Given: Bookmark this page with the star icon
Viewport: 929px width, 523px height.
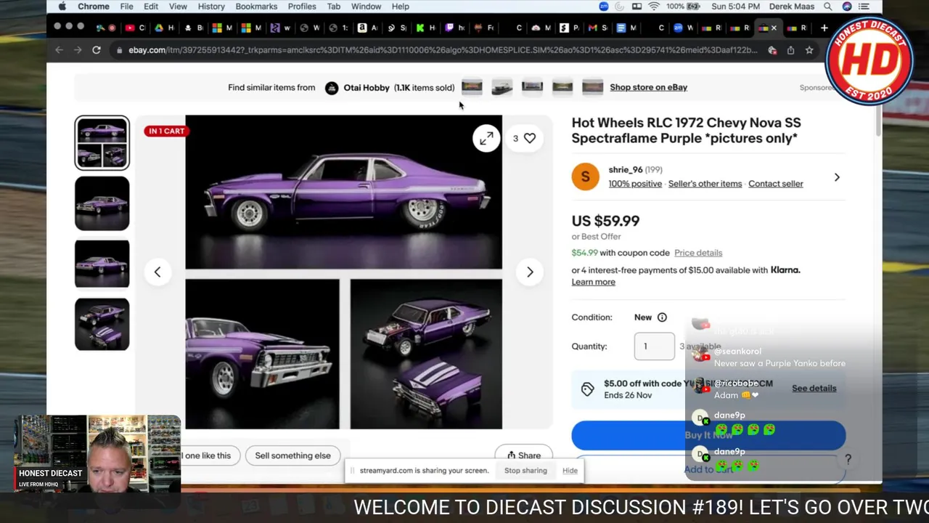Looking at the screenshot, I should tap(809, 50).
